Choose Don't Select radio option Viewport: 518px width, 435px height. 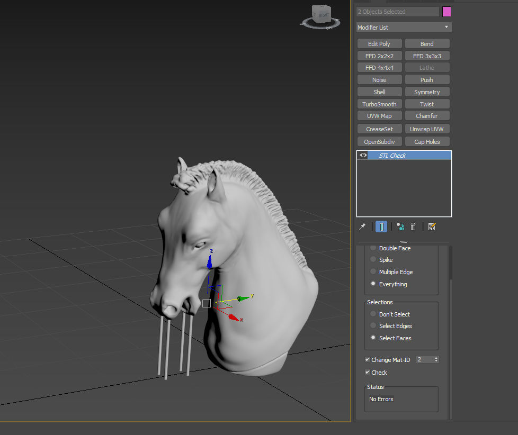pyautogui.click(x=373, y=313)
